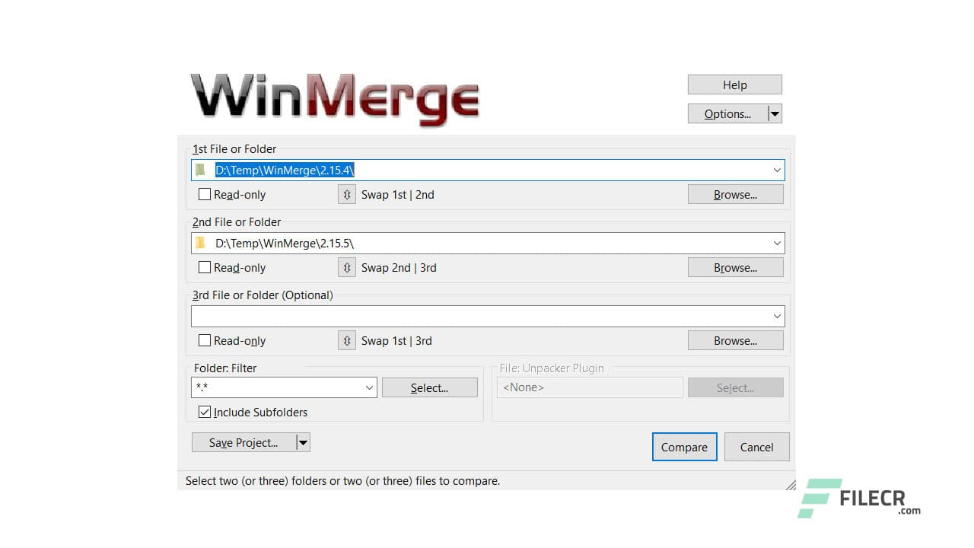
Task: Start the comparison with Compare
Action: click(683, 447)
